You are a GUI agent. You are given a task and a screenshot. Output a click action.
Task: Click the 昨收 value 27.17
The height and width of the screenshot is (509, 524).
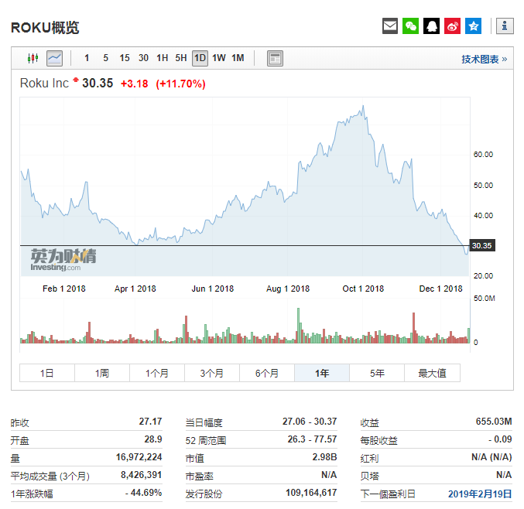(150, 422)
